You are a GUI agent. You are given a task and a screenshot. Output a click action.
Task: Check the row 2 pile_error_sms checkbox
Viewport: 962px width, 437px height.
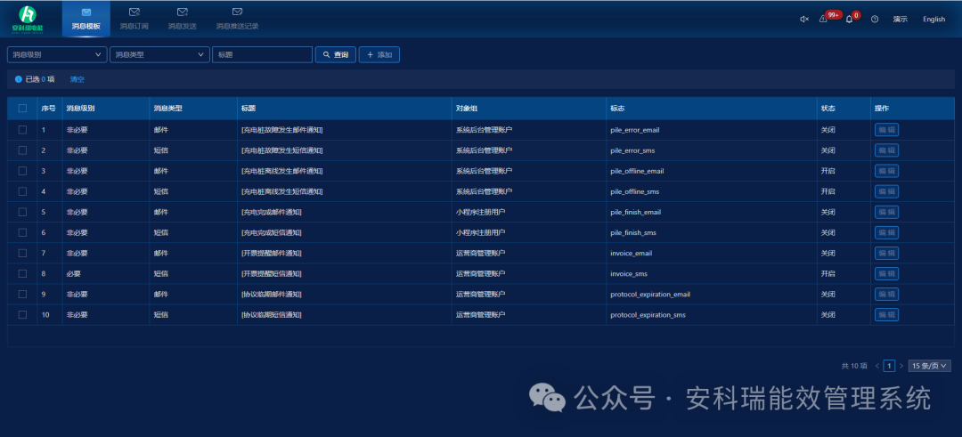click(22, 150)
